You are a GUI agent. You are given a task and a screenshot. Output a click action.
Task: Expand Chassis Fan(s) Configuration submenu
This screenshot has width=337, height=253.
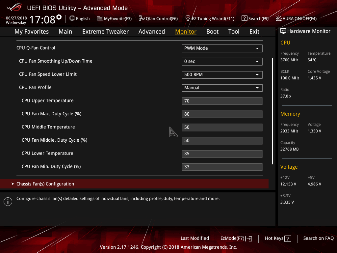pos(134,184)
